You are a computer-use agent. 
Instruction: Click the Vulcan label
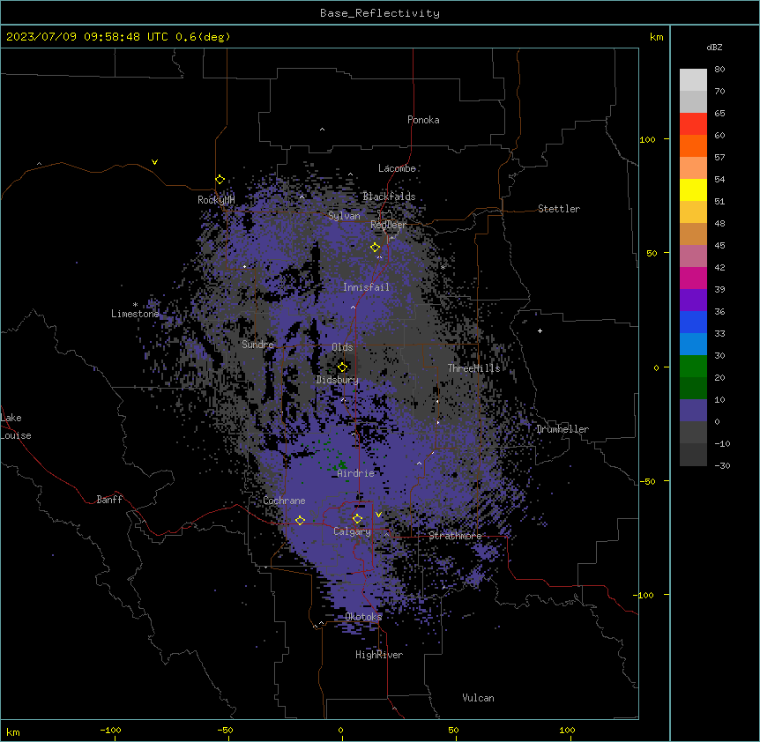coord(478,698)
